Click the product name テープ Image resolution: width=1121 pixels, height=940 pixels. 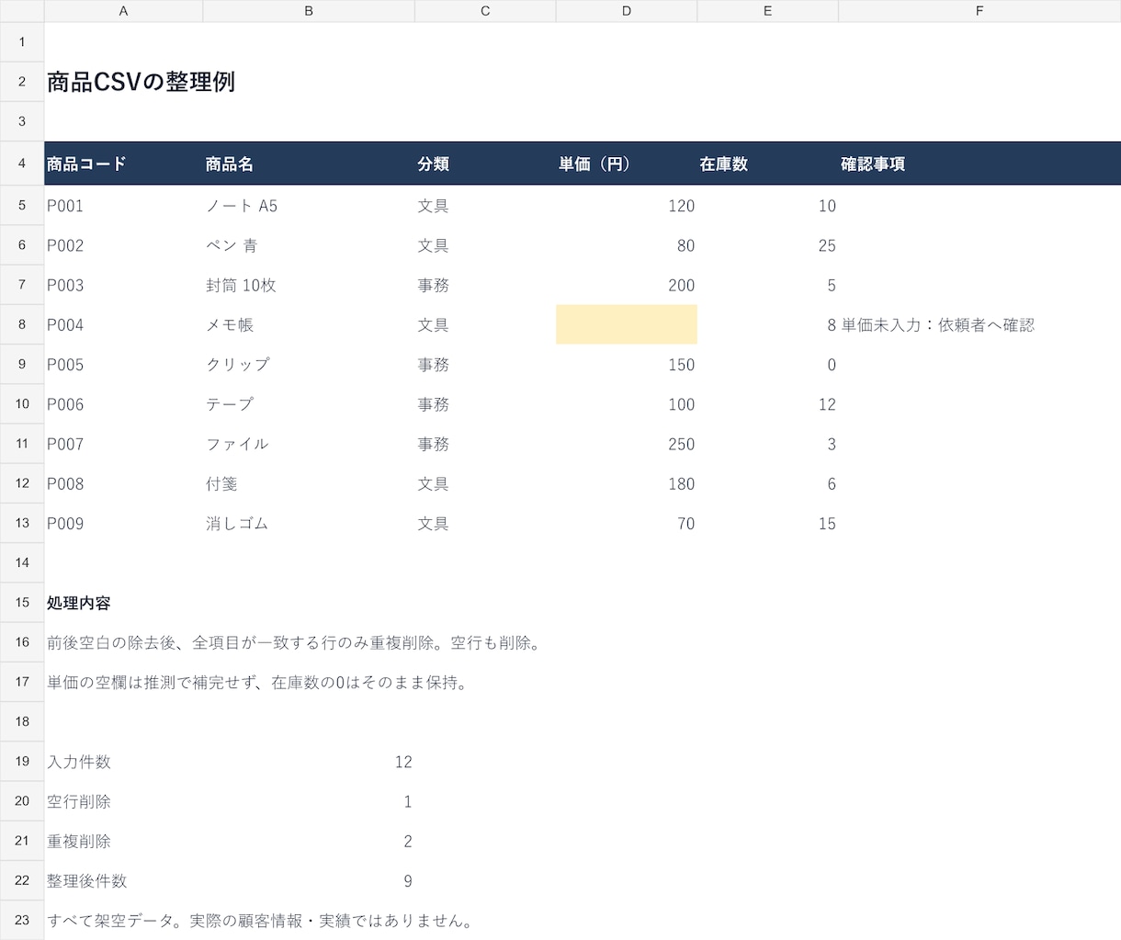230,403
